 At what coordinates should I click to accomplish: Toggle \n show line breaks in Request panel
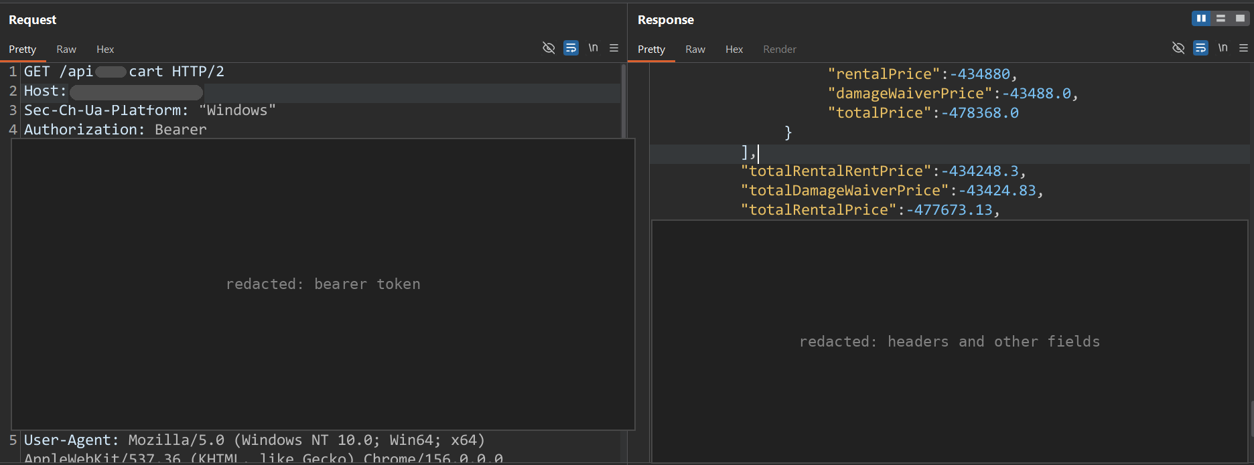(x=593, y=48)
